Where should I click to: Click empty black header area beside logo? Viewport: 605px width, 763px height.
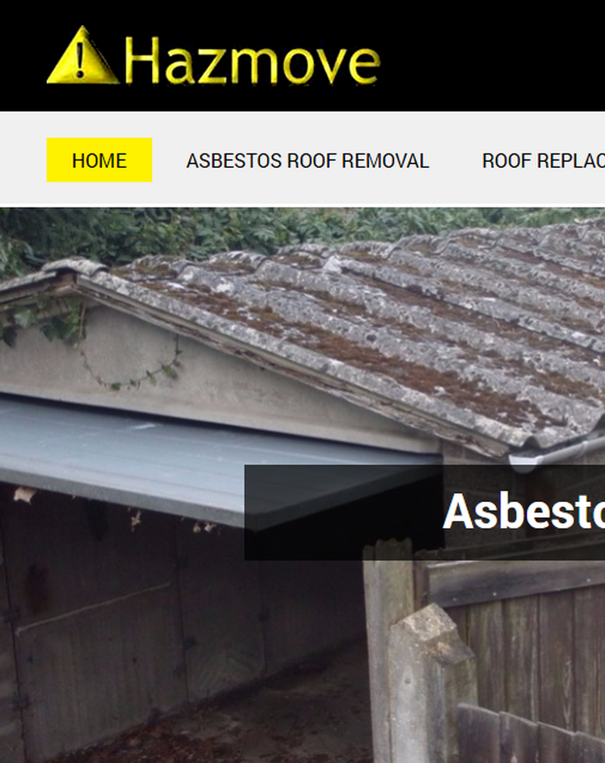[492, 56]
